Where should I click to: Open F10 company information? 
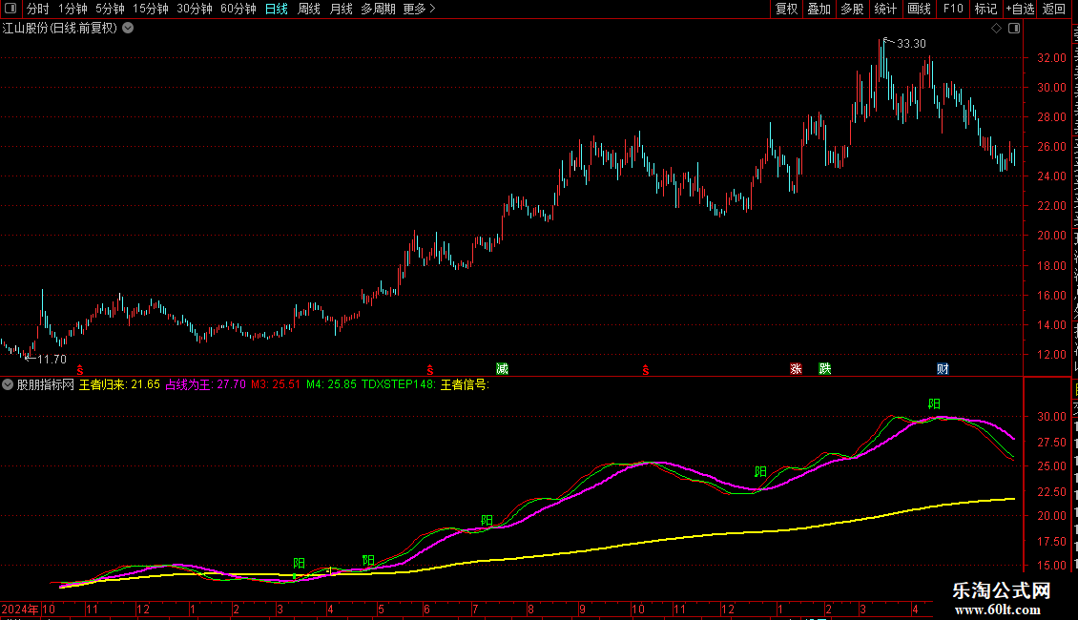pyautogui.click(x=953, y=9)
